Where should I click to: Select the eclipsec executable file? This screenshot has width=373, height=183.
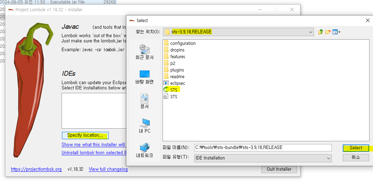(177, 83)
